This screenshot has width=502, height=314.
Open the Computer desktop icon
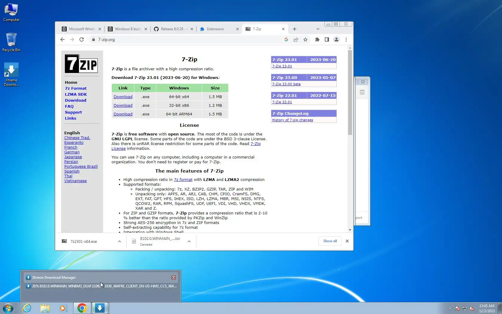[11, 13]
